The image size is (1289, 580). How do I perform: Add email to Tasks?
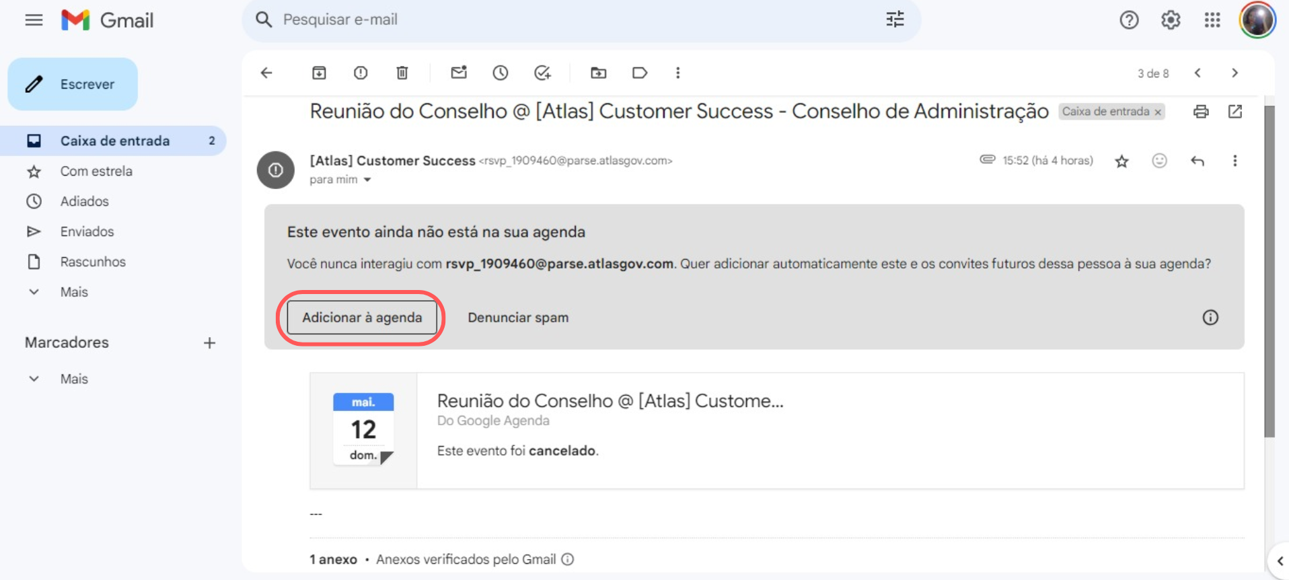click(x=542, y=73)
